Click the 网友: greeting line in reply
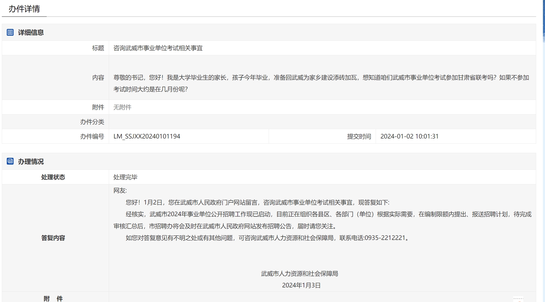The width and height of the screenshot is (545, 302). point(120,191)
